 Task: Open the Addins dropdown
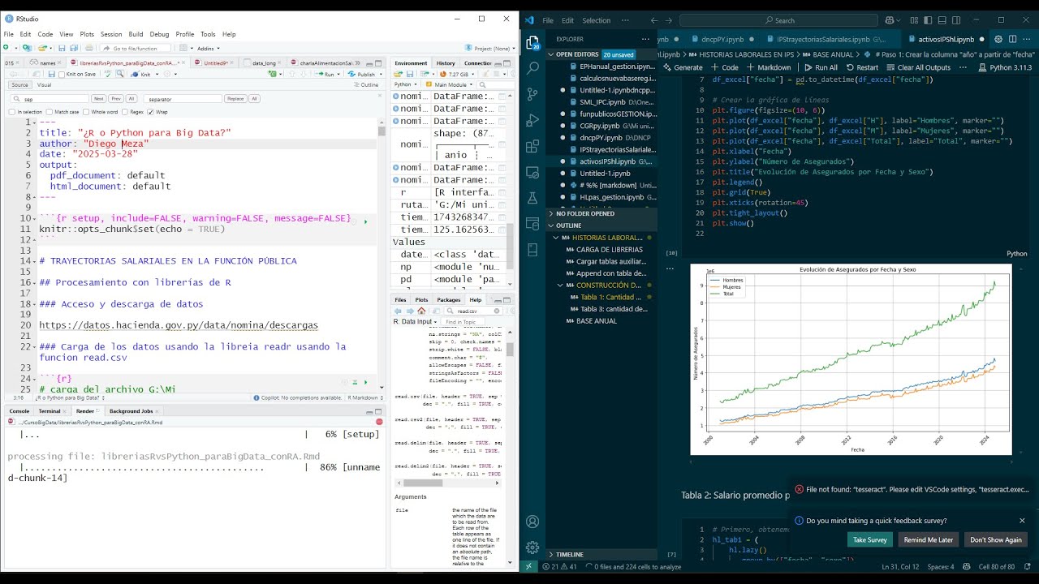tap(209, 48)
